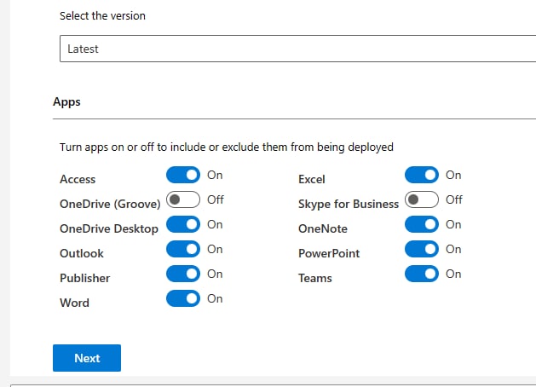Disable the Excel app toggle

422,175
